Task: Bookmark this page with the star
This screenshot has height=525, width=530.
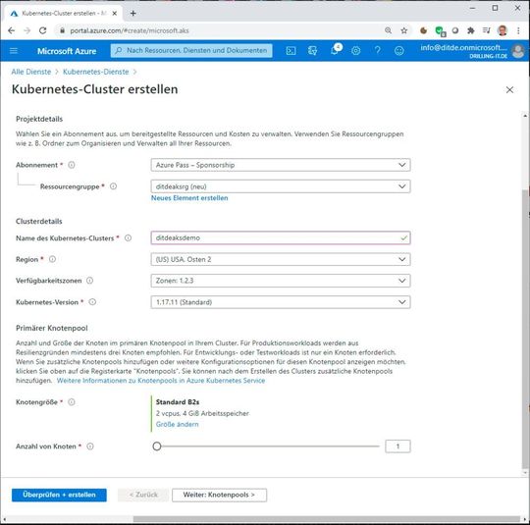Action: (404, 30)
